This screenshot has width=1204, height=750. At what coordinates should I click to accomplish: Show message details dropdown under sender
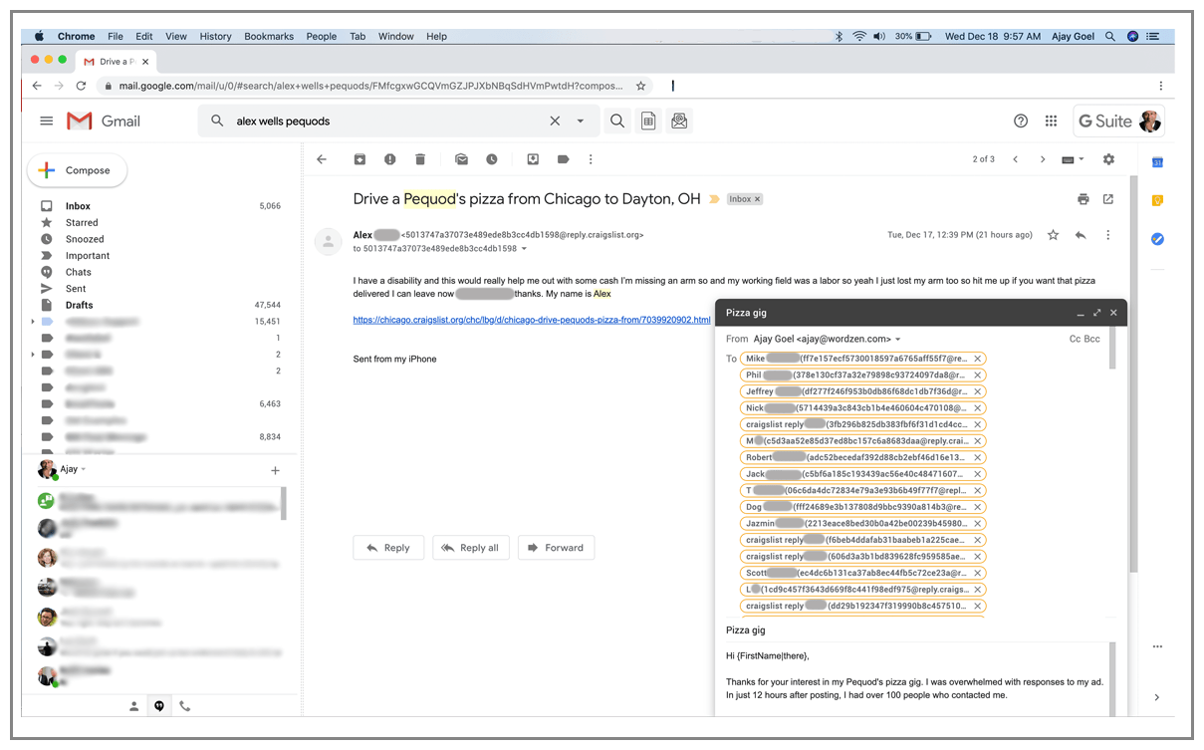pyautogui.click(x=524, y=249)
